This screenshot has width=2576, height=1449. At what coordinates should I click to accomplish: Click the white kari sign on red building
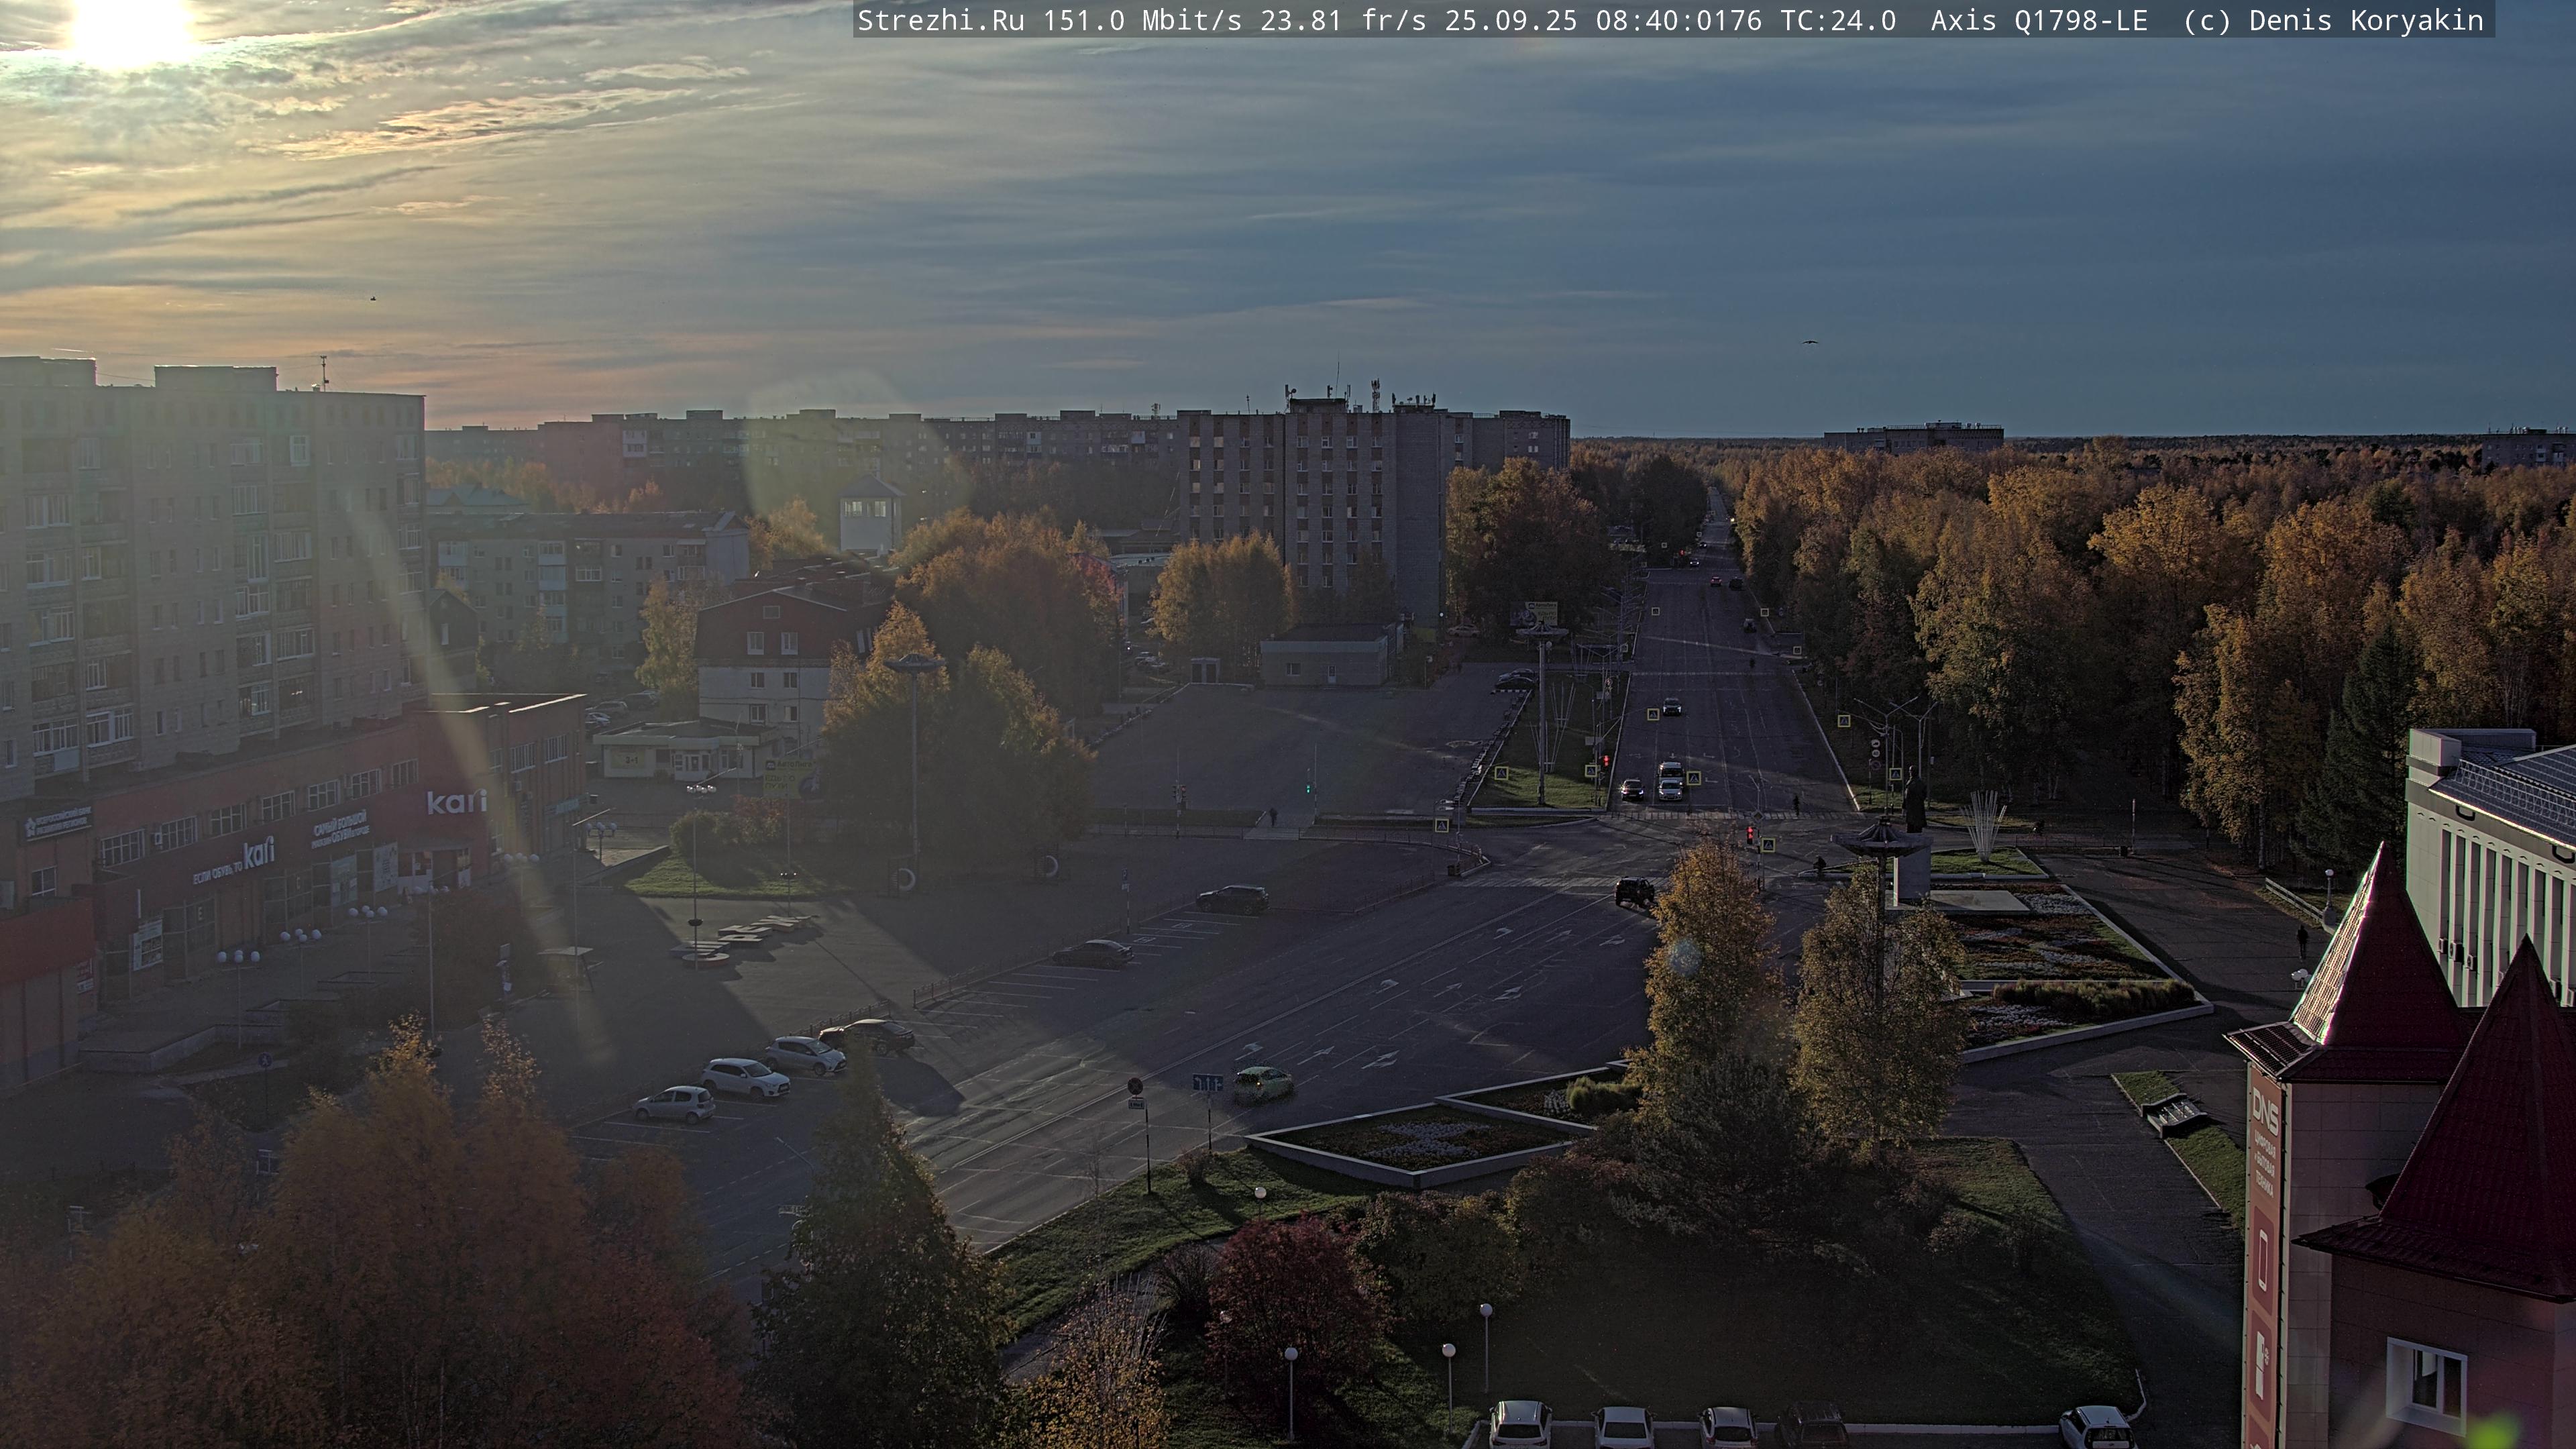(x=456, y=802)
